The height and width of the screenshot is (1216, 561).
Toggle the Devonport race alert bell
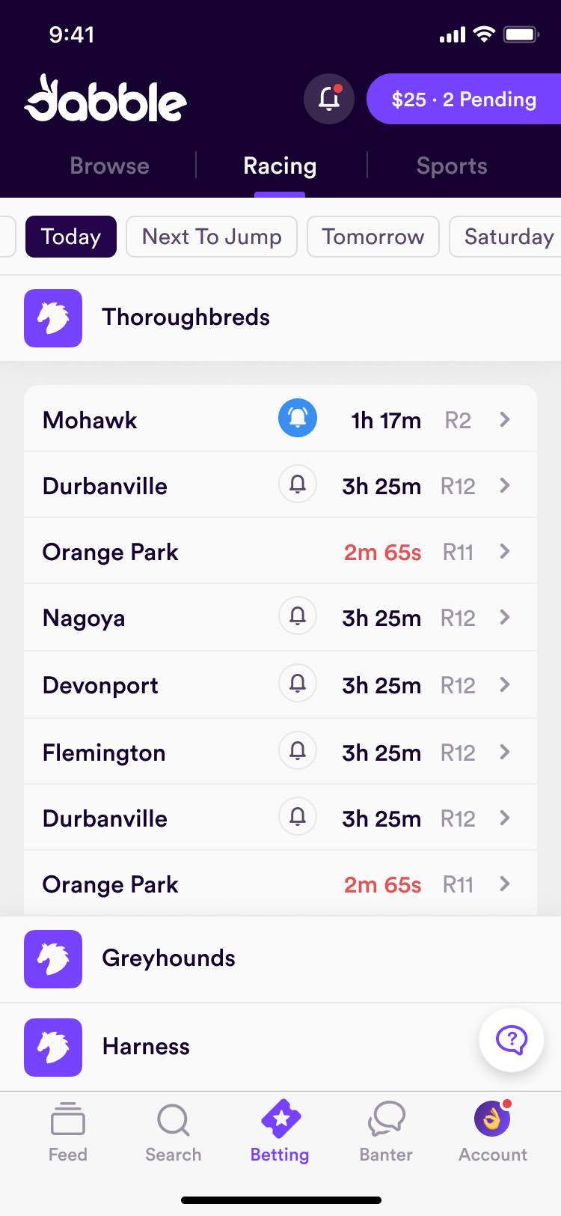pyautogui.click(x=298, y=684)
